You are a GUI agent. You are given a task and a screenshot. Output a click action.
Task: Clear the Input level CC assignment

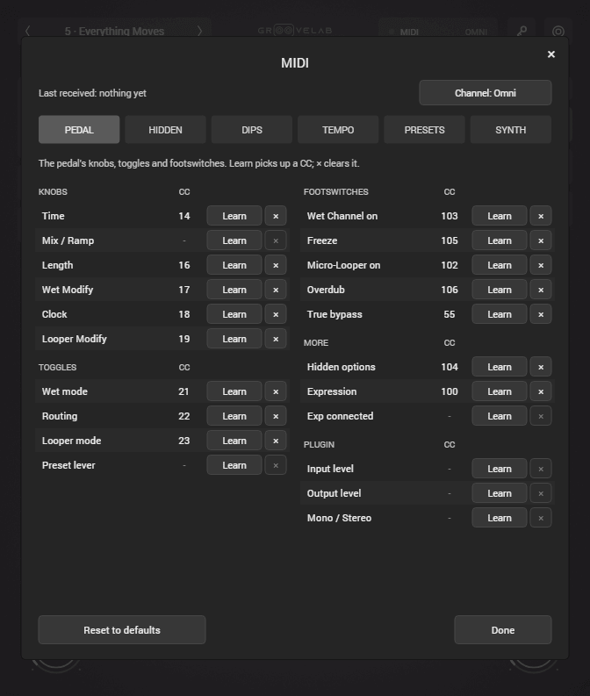(x=541, y=469)
